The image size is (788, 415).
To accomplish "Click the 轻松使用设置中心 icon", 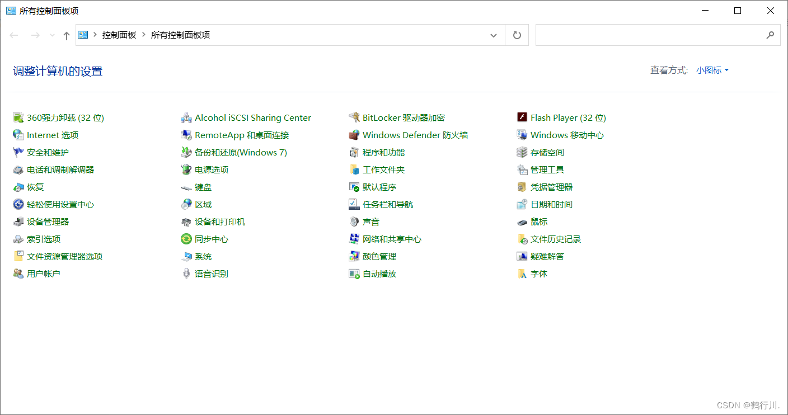I will 18,204.
